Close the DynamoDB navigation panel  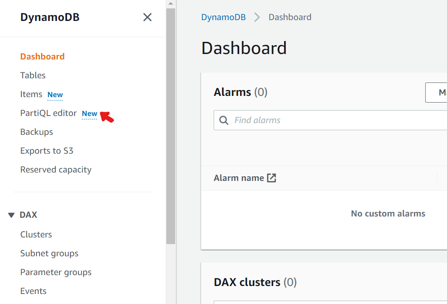[147, 17]
